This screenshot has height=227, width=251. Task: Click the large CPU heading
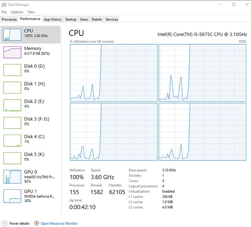click(76, 33)
